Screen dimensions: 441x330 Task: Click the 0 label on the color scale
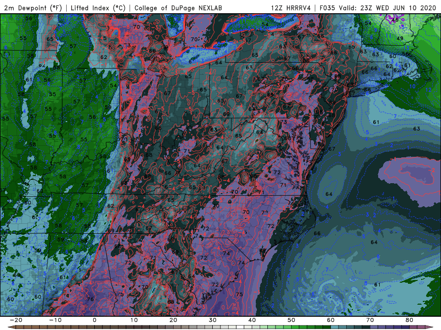[94, 320]
